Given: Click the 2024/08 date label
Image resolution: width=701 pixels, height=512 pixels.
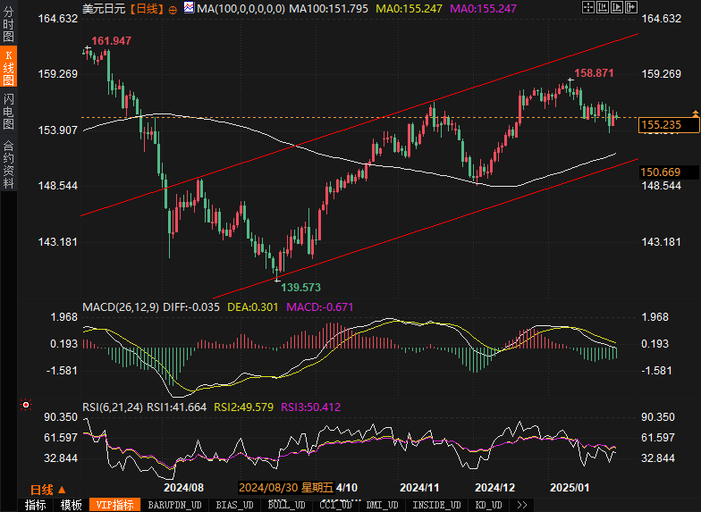Looking at the screenshot, I should pos(184,488).
